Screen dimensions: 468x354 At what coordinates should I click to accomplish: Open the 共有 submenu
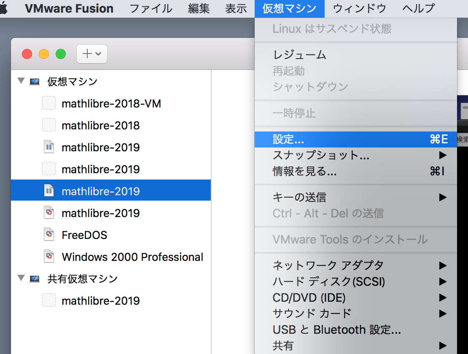coord(356,345)
